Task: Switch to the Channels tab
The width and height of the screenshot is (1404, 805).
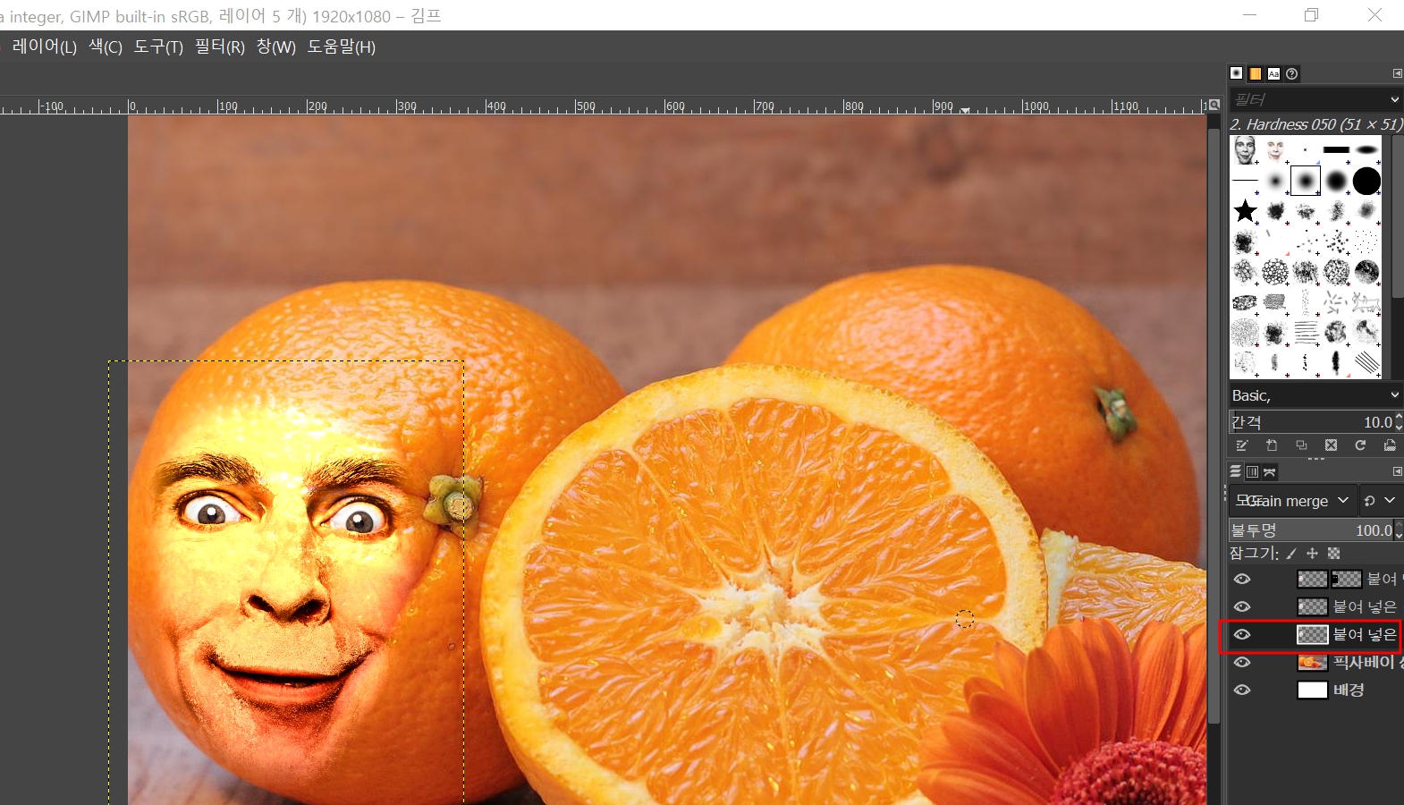Action: [x=1252, y=471]
